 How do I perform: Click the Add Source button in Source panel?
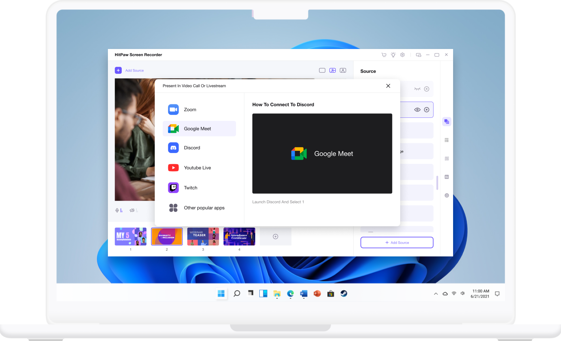397,243
